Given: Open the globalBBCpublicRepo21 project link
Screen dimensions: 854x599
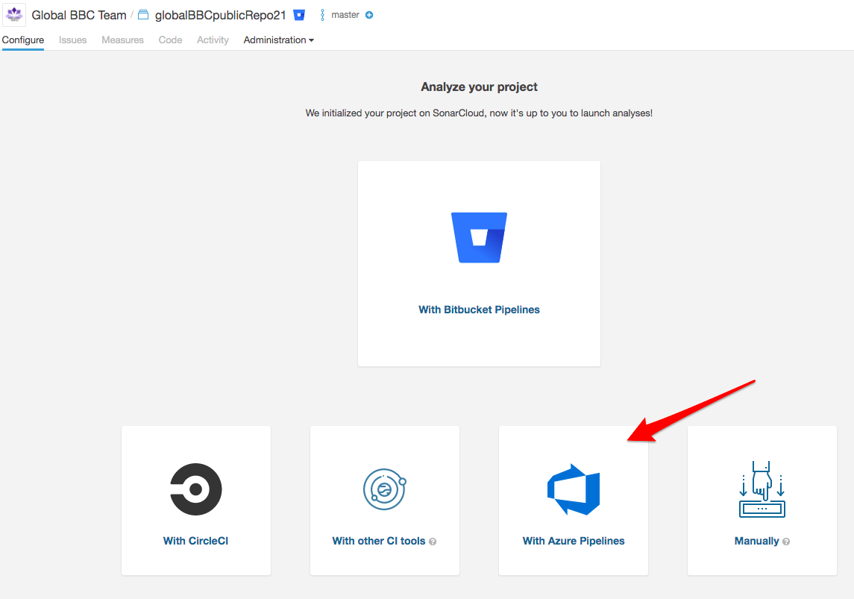Looking at the screenshot, I should (x=220, y=15).
